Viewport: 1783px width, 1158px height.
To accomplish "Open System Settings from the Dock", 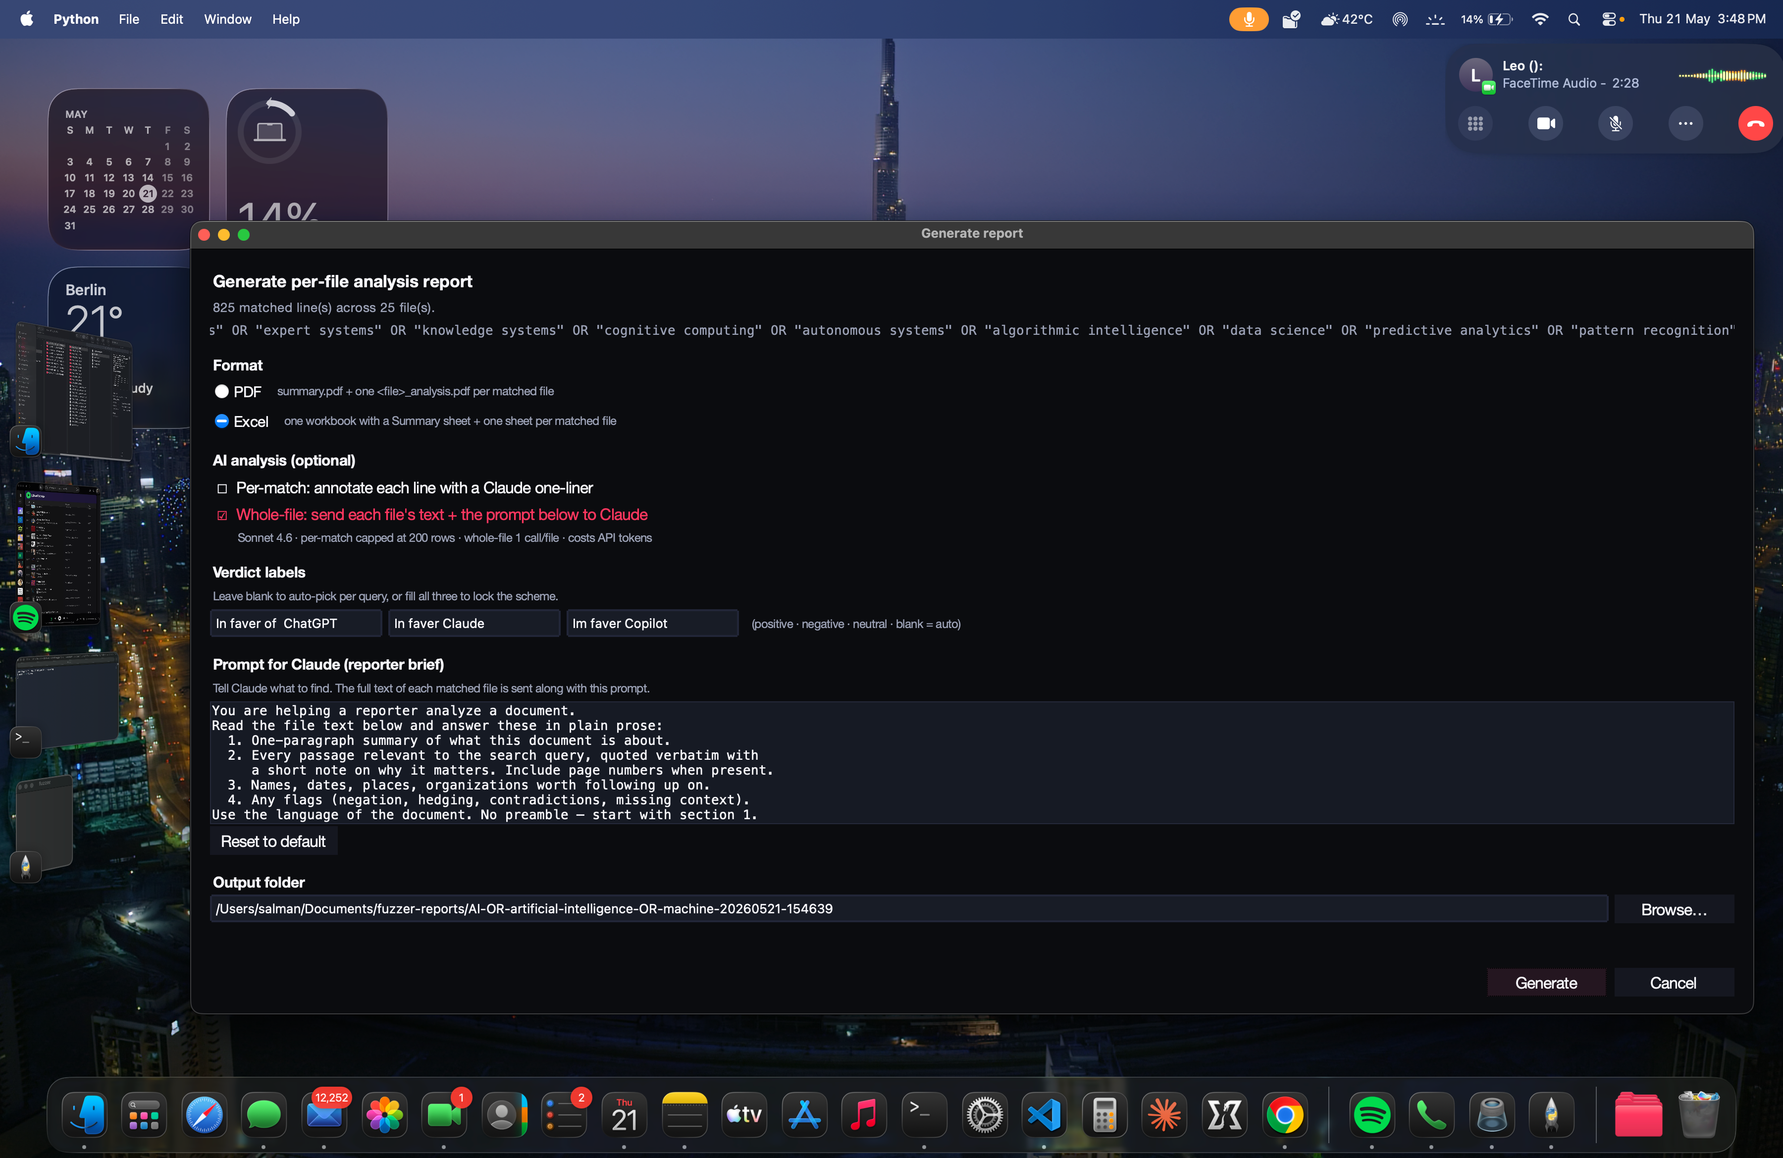I will point(985,1114).
